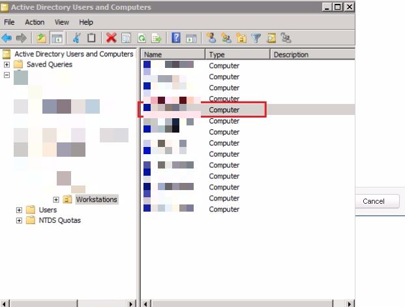Screen dimensions: 405x307
Task: Open Properties via the toolbar icon
Action: [126, 38]
